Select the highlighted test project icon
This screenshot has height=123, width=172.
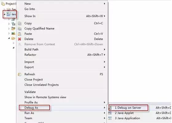9,14
